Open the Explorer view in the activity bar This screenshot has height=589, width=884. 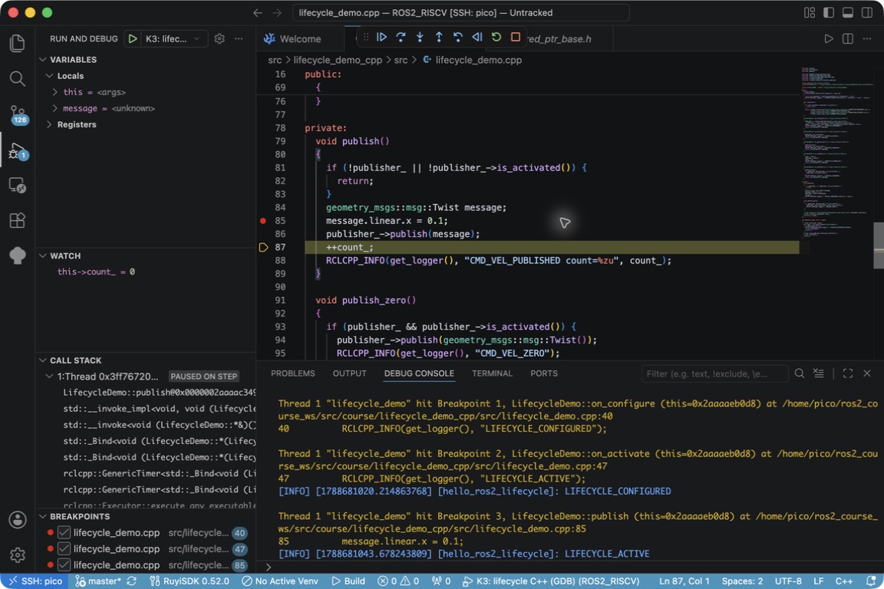[x=18, y=44]
